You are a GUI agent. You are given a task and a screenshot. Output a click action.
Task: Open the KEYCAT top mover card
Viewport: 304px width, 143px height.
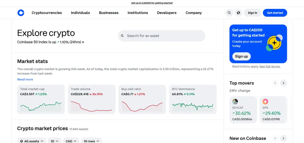[x=243, y=110]
